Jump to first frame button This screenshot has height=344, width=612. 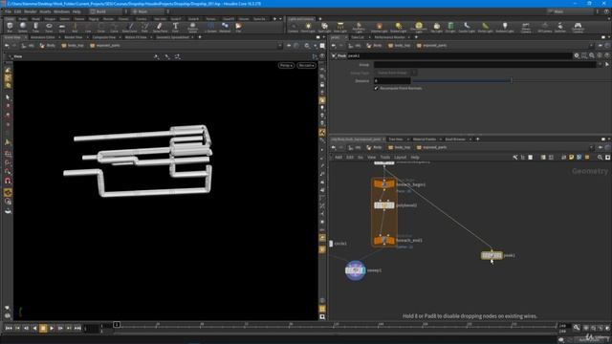pos(9,329)
